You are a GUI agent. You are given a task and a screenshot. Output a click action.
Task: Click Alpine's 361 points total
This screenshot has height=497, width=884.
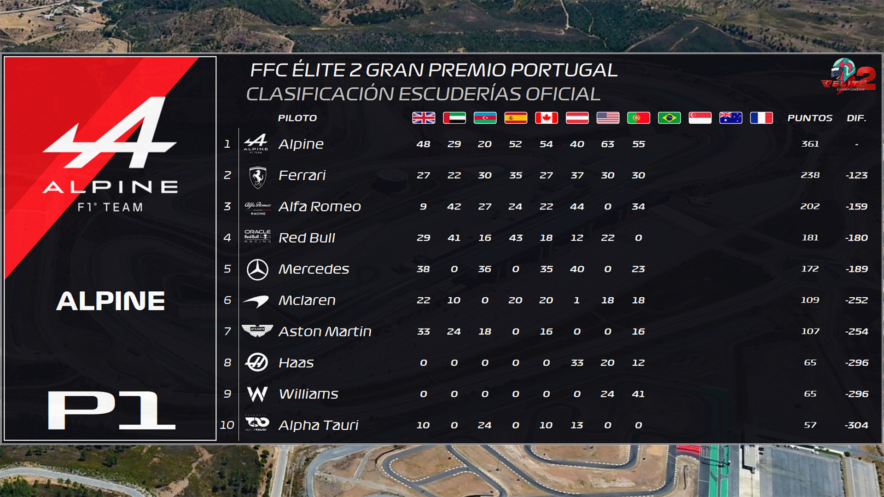[x=810, y=144]
